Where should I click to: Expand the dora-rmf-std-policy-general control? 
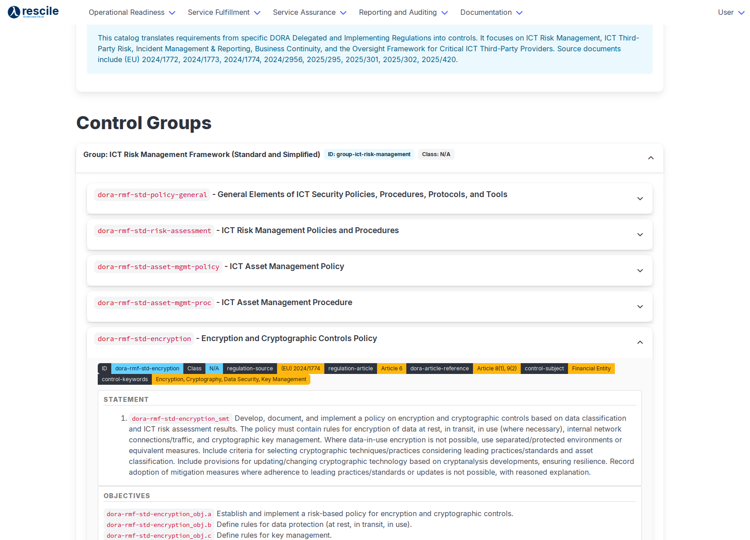coord(640,198)
